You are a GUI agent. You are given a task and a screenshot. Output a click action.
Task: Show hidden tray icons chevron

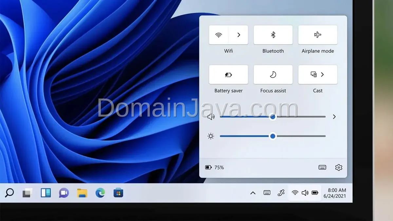253,193
